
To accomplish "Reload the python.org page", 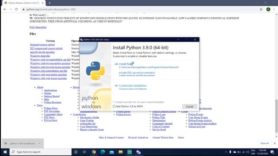I will click(x=17, y=9).
